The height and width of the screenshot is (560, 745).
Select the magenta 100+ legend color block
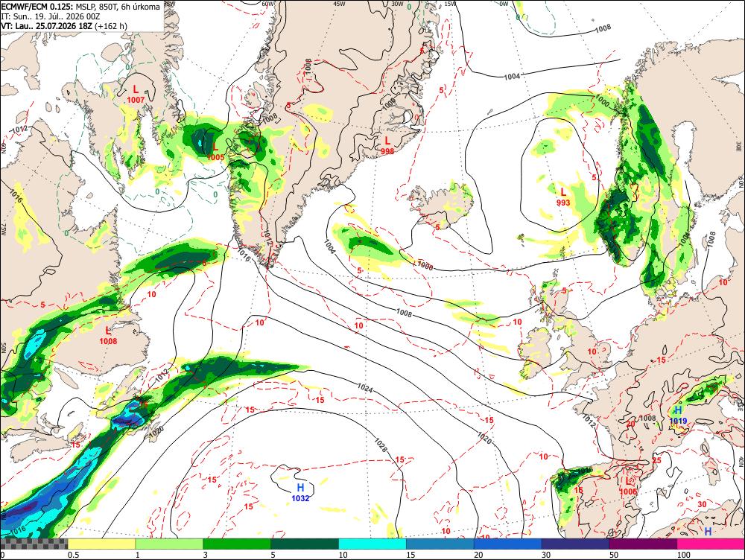(711, 544)
